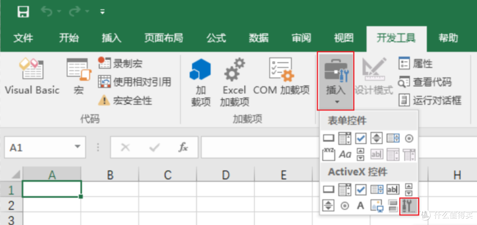Insert form control Option Button
Screen dimensions: 477x225
click(409, 139)
